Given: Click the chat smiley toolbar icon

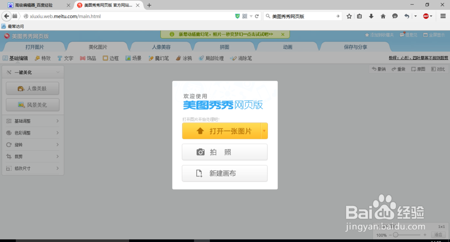Looking at the screenshot, I should (395, 16).
